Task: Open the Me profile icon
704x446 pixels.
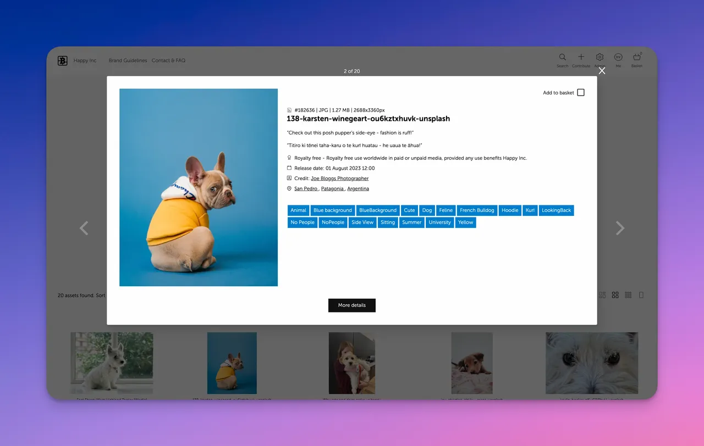Action: point(618,58)
